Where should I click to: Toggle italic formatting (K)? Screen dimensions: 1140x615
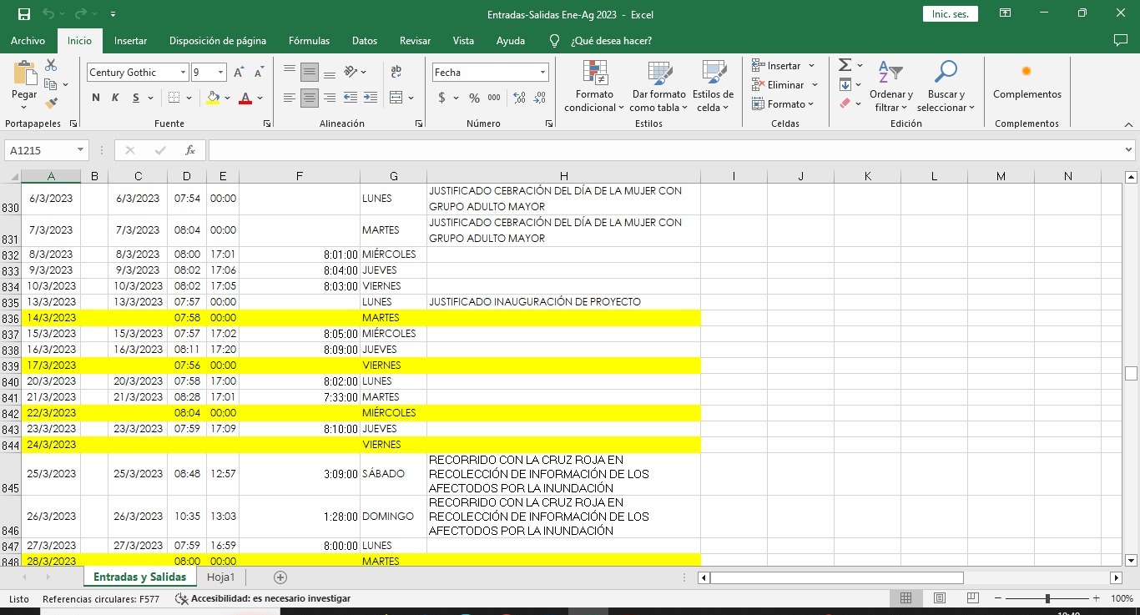[x=116, y=98]
